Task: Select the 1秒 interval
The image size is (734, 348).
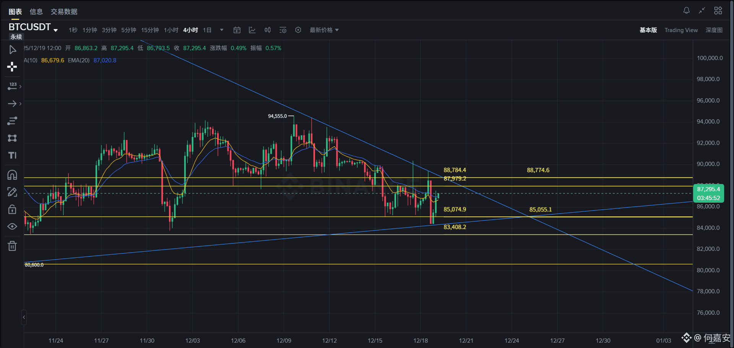Action: pyautogui.click(x=73, y=30)
